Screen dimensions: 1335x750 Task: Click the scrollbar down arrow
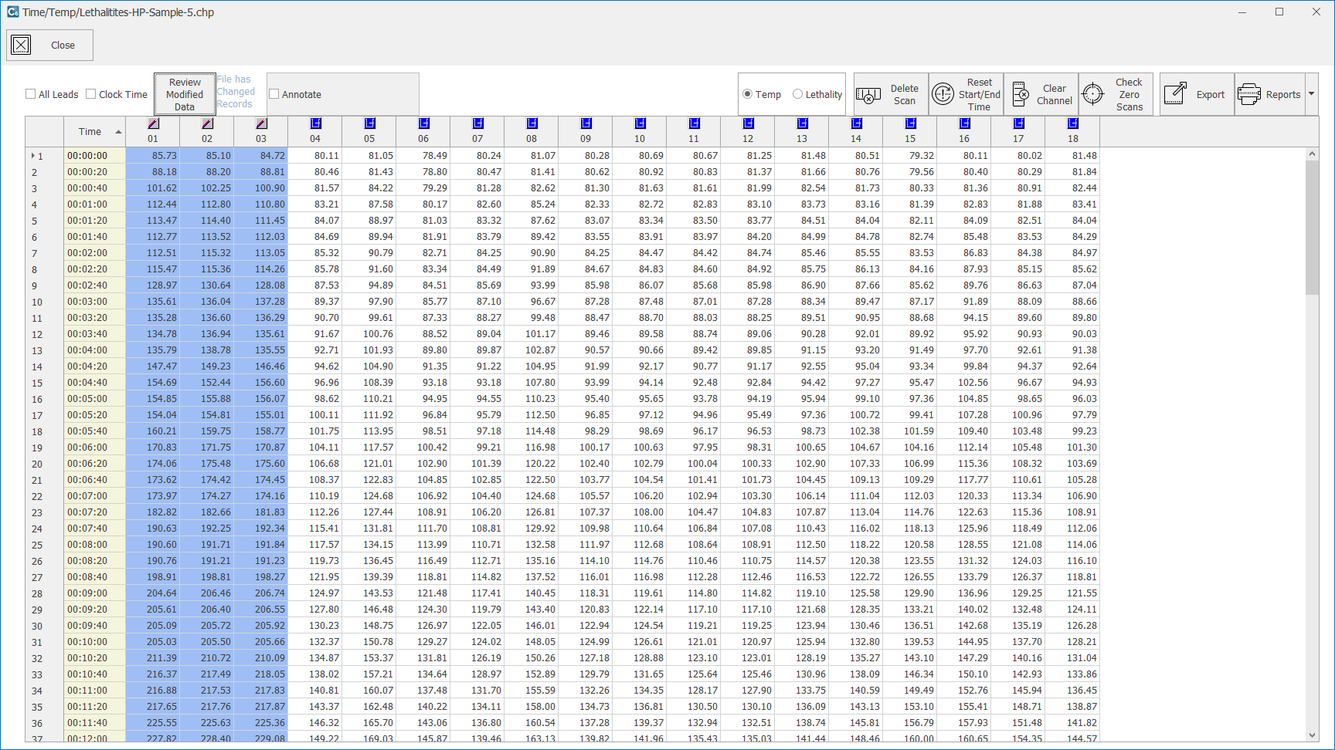[x=1312, y=735]
